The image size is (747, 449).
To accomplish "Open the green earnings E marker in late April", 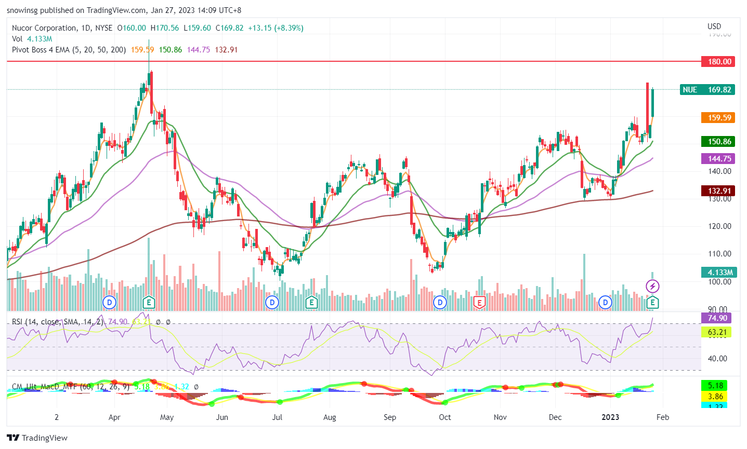I will (149, 302).
